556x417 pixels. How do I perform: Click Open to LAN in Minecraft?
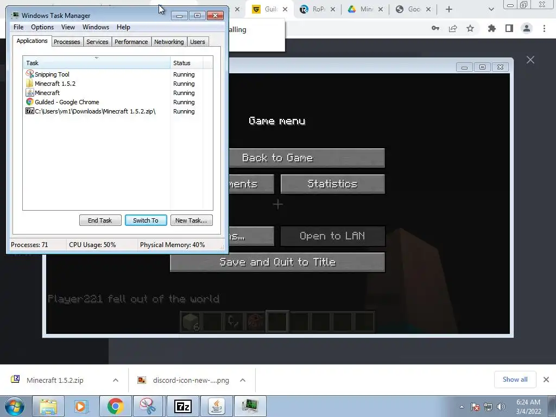[332, 236]
